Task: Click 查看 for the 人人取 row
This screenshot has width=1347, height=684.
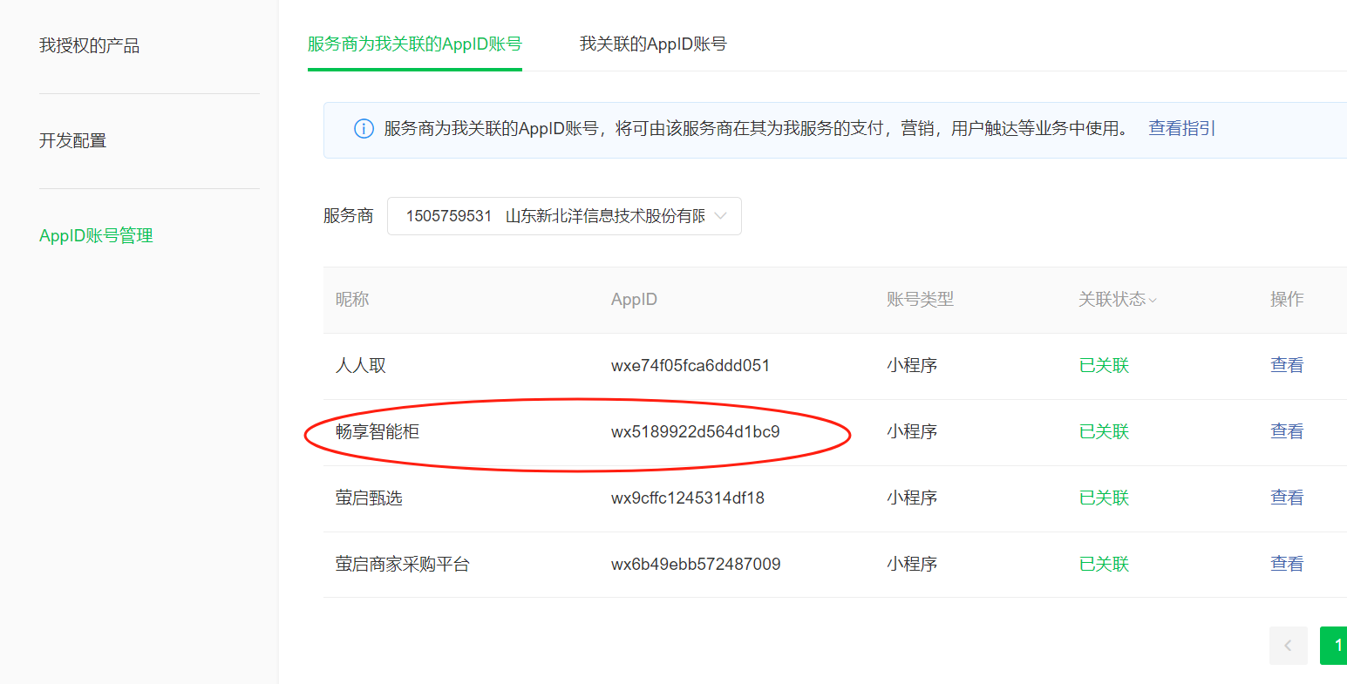Action: (1287, 365)
